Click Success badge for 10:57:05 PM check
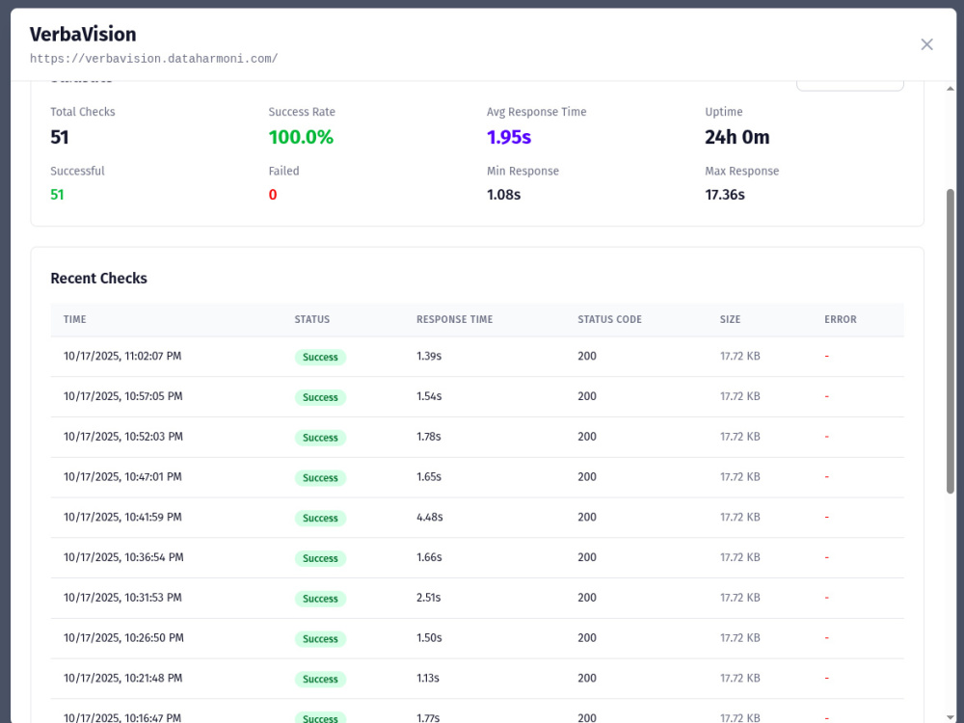Screen dimensions: 964x723 point(320,398)
